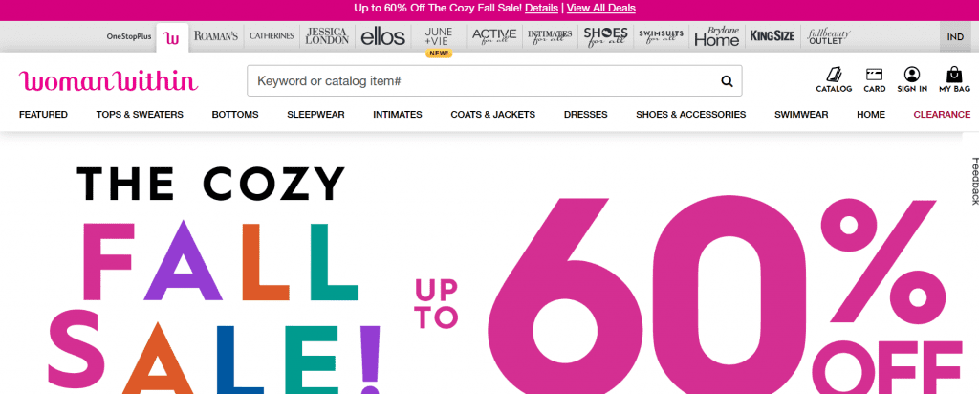The width and height of the screenshot is (979, 394).
Task: Switch to ellos brand store
Action: coord(382,37)
